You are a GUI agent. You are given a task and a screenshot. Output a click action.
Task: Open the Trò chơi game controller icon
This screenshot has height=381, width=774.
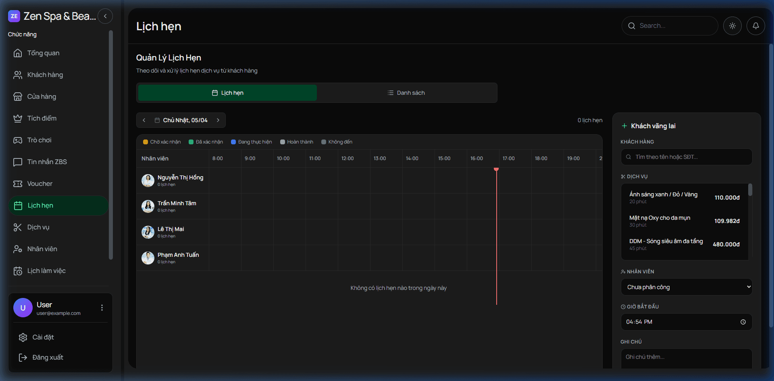[x=18, y=140]
